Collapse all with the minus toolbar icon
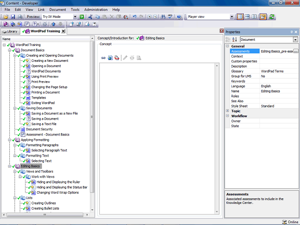This screenshot has width=300, height=225. [155, 17]
